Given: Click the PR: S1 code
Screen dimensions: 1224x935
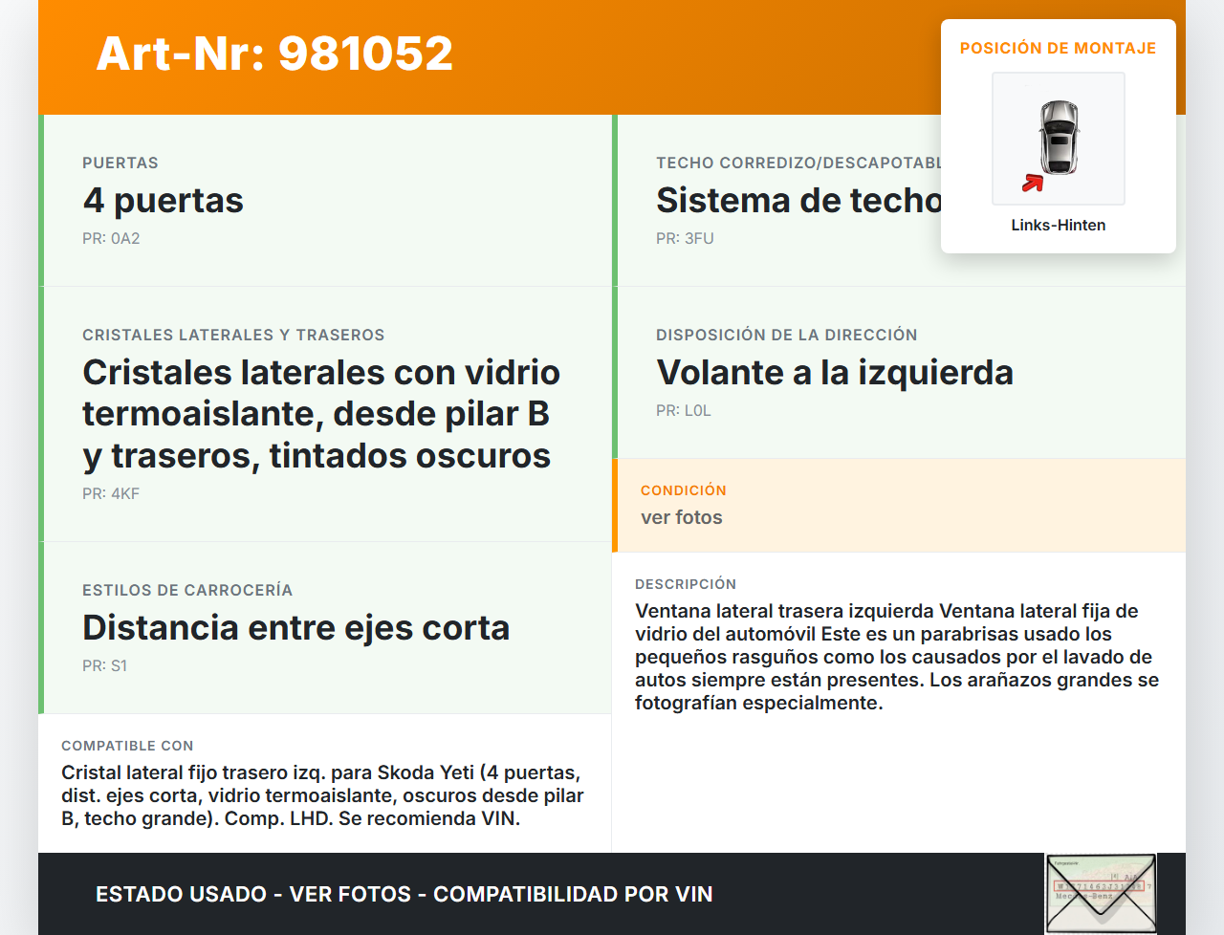Looking at the screenshot, I should click(x=104, y=666).
